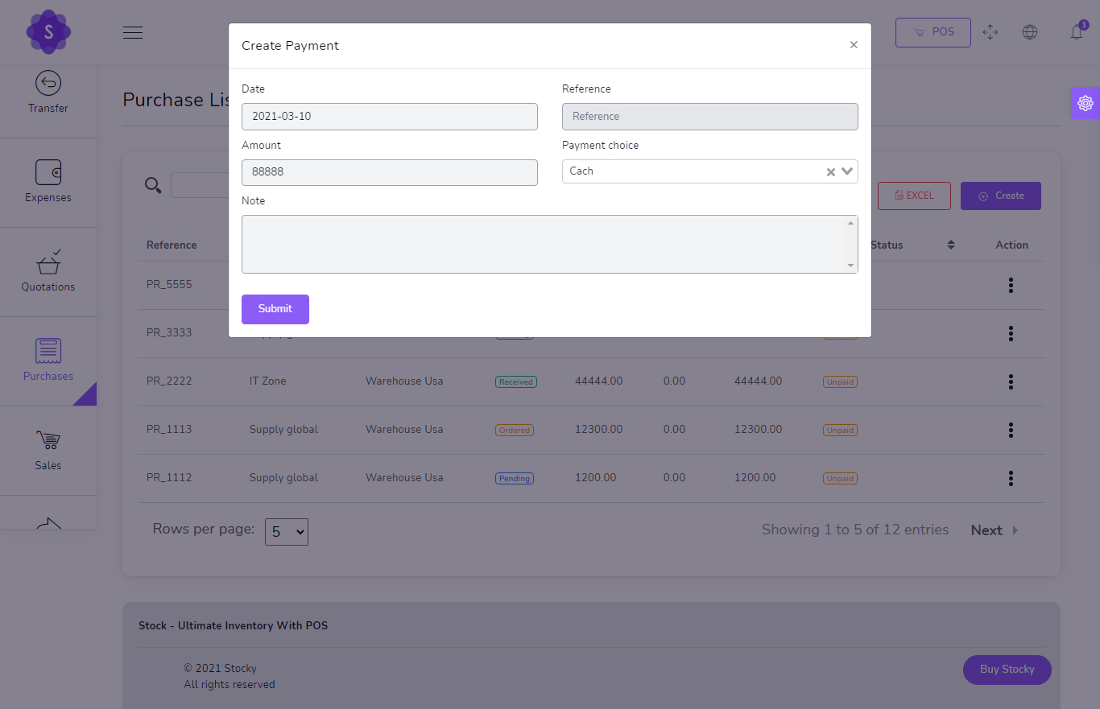Toggle the sidebar with the hamburger menu
The height and width of the screenshot is (709, 1100).
(x=133, y=32)
